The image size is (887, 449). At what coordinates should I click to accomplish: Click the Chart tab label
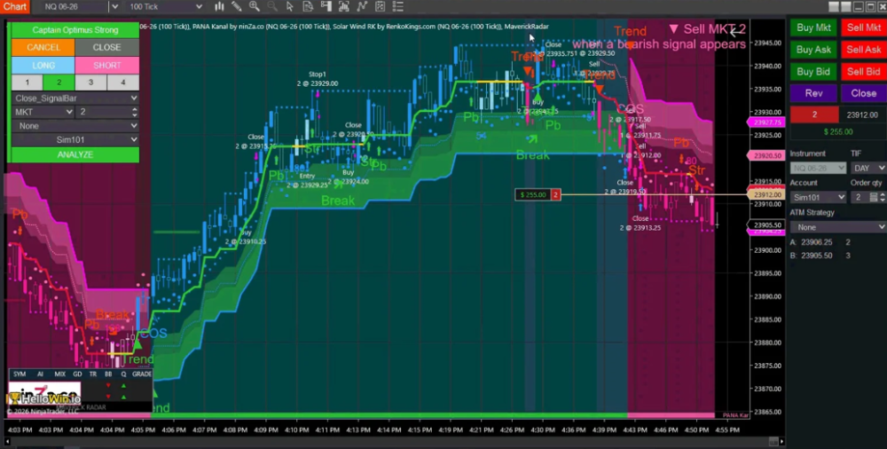(14, 7)
